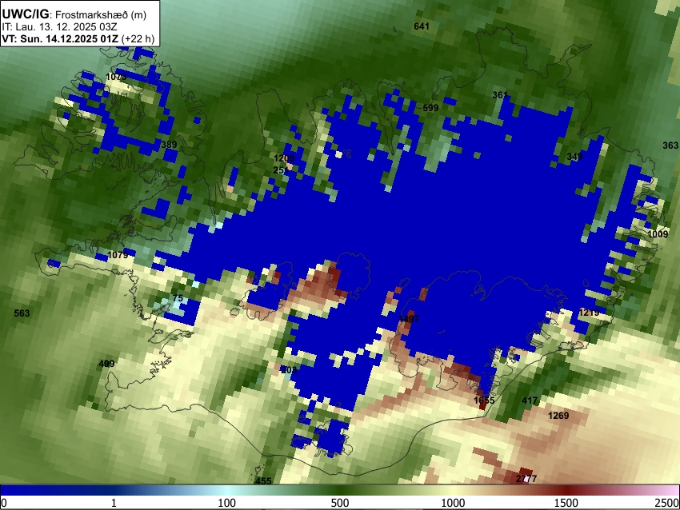680x510 pixels.
Task: Click the map value 599
Action: pyautogui.click(x=430, y=108)
